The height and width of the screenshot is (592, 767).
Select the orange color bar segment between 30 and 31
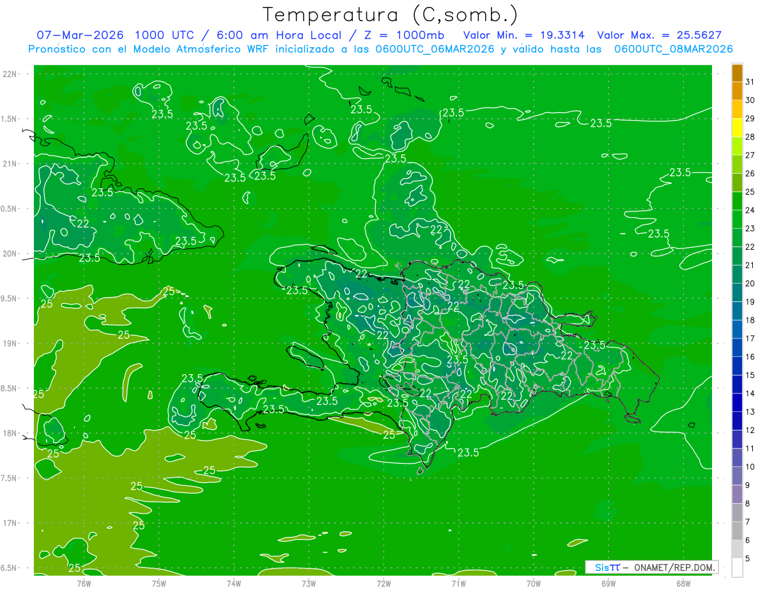pyautogui.click(x=737, y=91)
